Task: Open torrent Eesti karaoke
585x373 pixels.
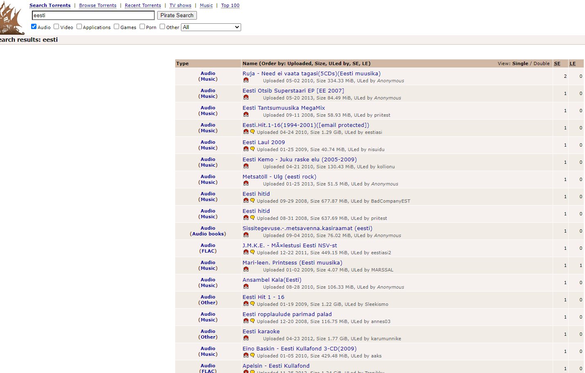Action: coord(261,332)
